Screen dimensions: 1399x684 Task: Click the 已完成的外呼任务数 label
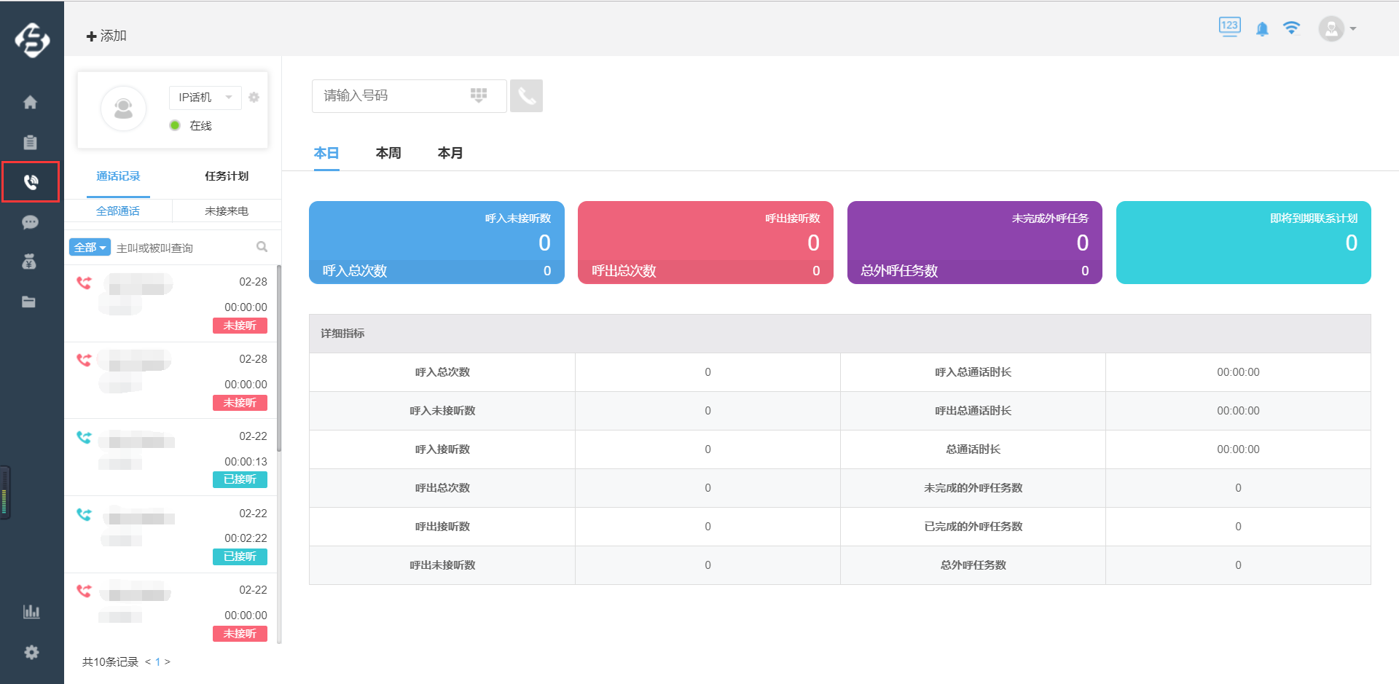click(x=973, y=527)
